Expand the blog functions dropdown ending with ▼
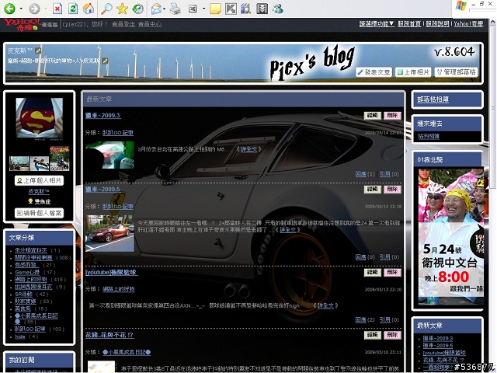The width and height of the screenshot is (497, 373). (x=377, y=24)
